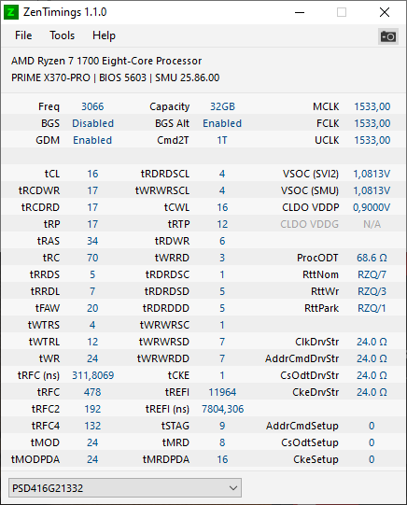Click the ZenTimings green Z logo
407x505 pixels.
click(11, 12)
